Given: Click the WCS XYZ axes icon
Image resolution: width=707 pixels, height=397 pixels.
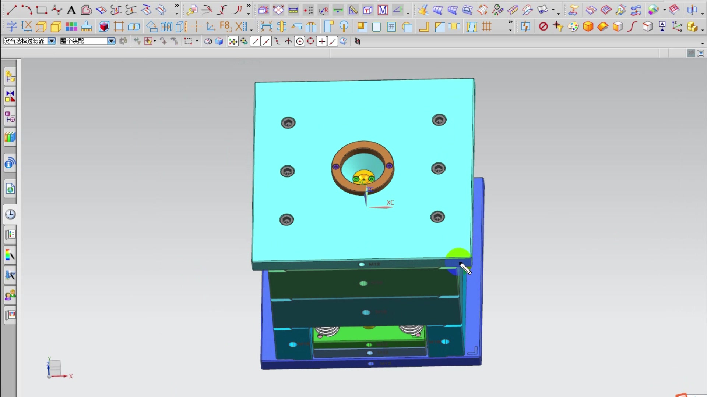Looking at the screenshot, I should pos(677,26).
